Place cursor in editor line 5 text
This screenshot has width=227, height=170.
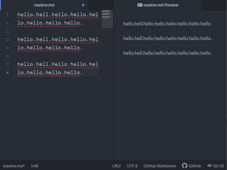pos(58,64)
